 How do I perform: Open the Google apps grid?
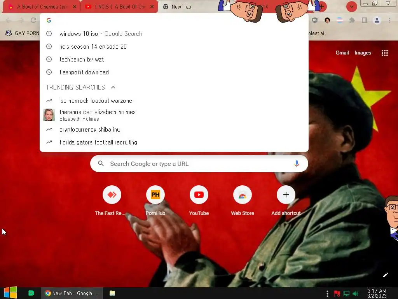click(384, 53)
